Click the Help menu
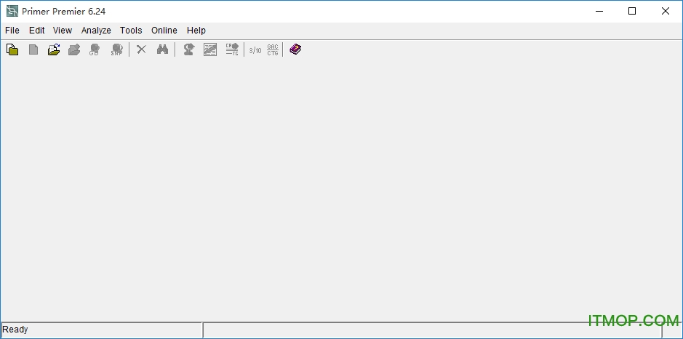 [x=196, y=31]
